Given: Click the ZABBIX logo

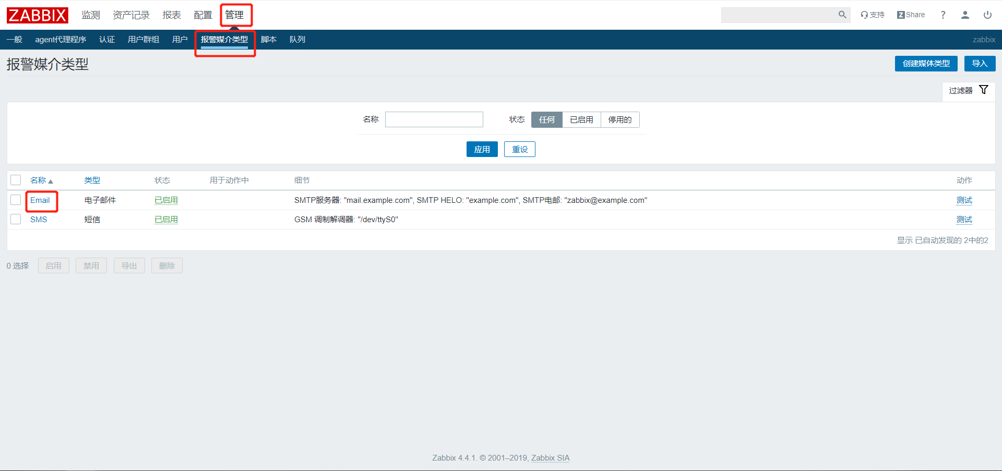Looking at the screenshot, I should tap(37, 15).
